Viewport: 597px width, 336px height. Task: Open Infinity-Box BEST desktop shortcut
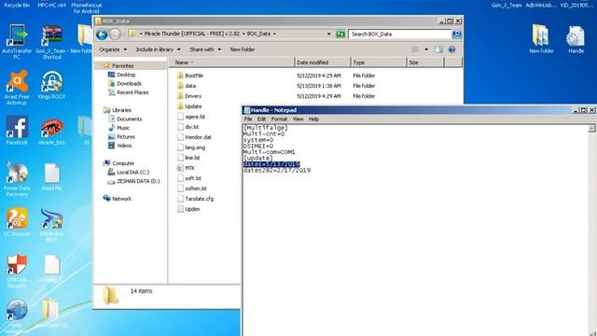52,225
